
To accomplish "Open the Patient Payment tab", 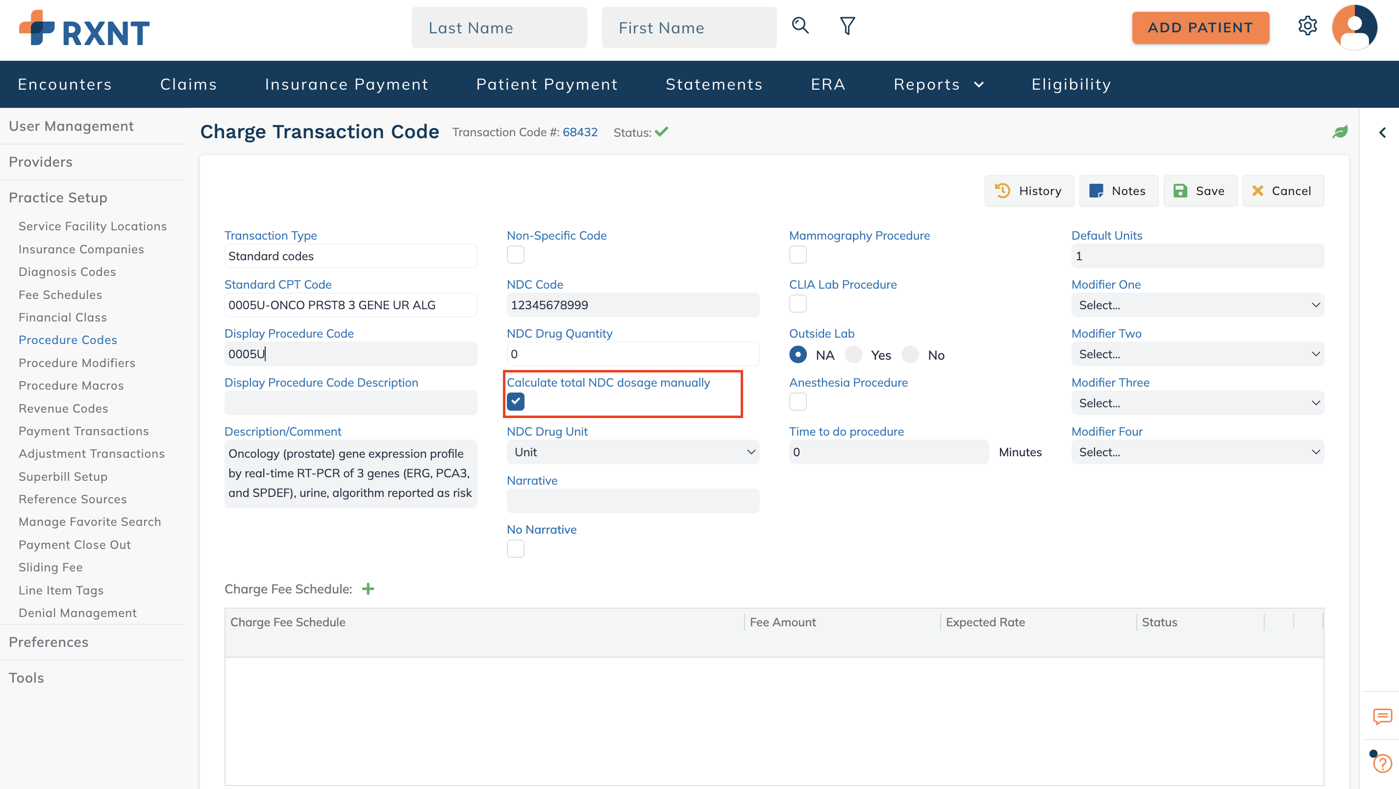I will [547, 84].
